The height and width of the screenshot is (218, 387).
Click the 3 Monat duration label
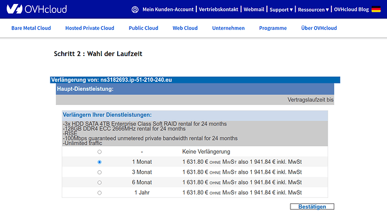[142, 172]
